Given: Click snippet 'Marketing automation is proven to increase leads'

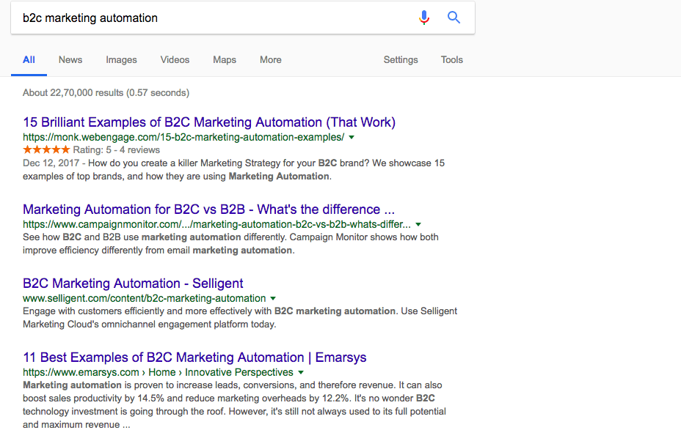Looking at the screenshot, I should tap(235, 404).
